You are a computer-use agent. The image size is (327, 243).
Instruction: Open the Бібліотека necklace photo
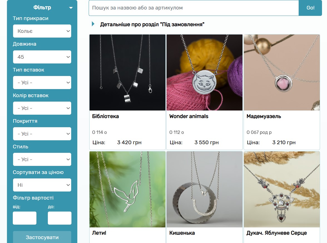pyautogui.click(x=127, y=72)
